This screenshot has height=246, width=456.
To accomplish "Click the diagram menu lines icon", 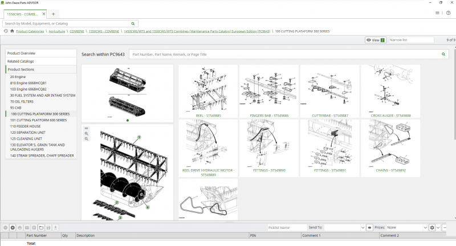I will [87, 128].
